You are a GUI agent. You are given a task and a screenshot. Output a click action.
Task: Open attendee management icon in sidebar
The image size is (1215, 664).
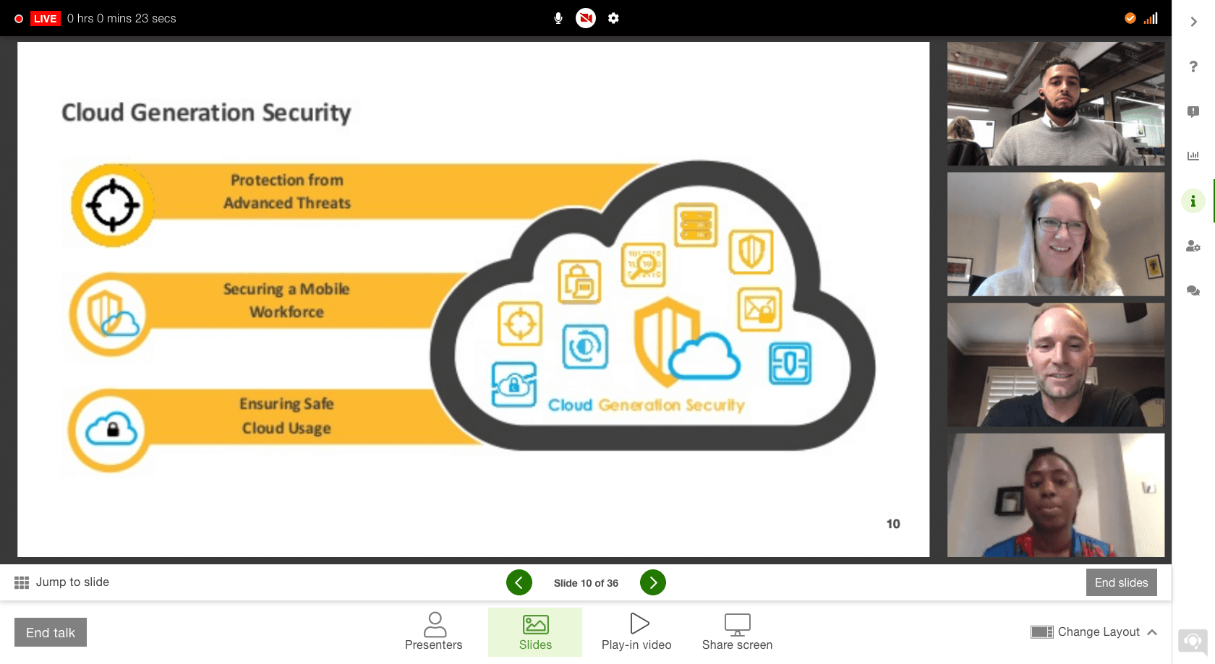click(x=1193, y=246)
